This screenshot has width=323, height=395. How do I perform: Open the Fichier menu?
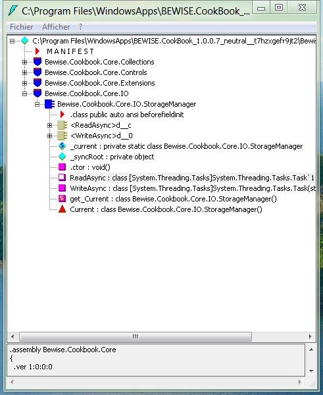pos(22,27)
